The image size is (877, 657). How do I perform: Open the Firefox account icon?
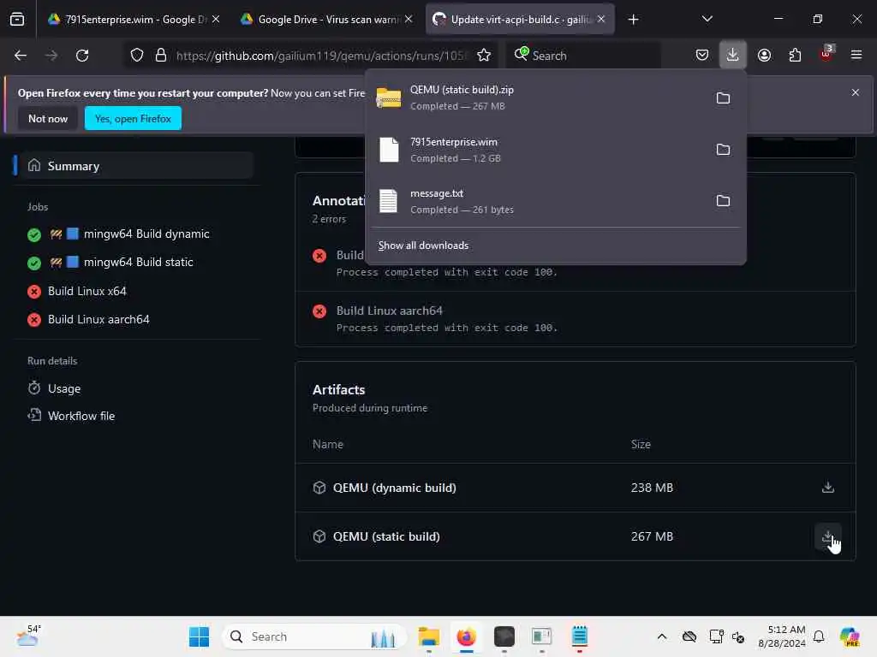[x=764, y=56]
